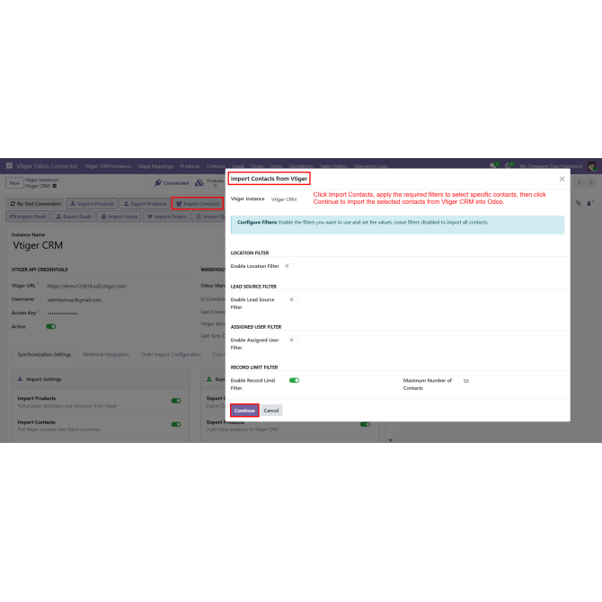The height and width of the screenshot is (602, 602).
Task: Click the gear icon beside Vtiger CRM breadcrumb
Action: tap(55, 186)
